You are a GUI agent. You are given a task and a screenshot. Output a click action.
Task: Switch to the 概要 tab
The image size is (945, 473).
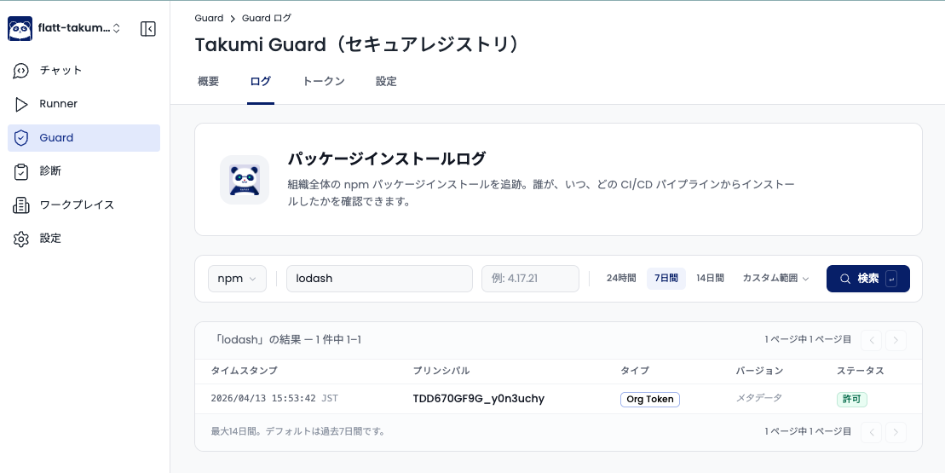point(208,82)
